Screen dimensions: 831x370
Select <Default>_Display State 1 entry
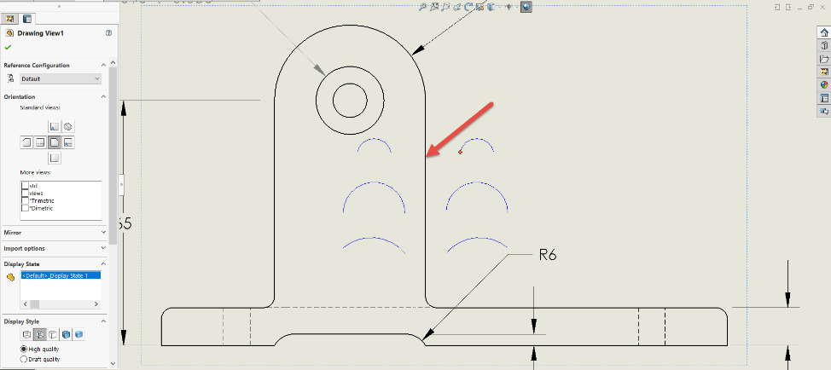coord(60,275)
